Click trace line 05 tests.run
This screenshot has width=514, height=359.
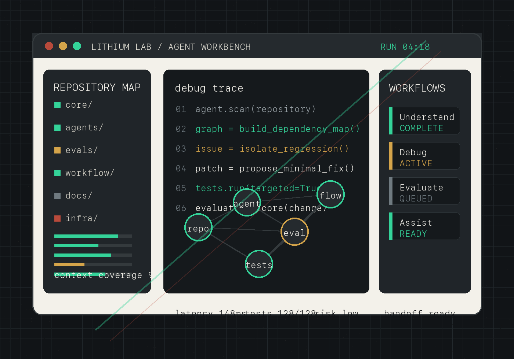[x=248, y=189]
